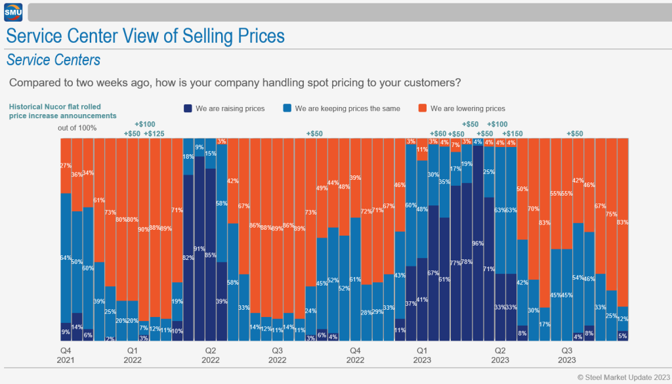672x384 pixels.
Task: Click the +$60 price increase annotation
Action: click(438, 134)
